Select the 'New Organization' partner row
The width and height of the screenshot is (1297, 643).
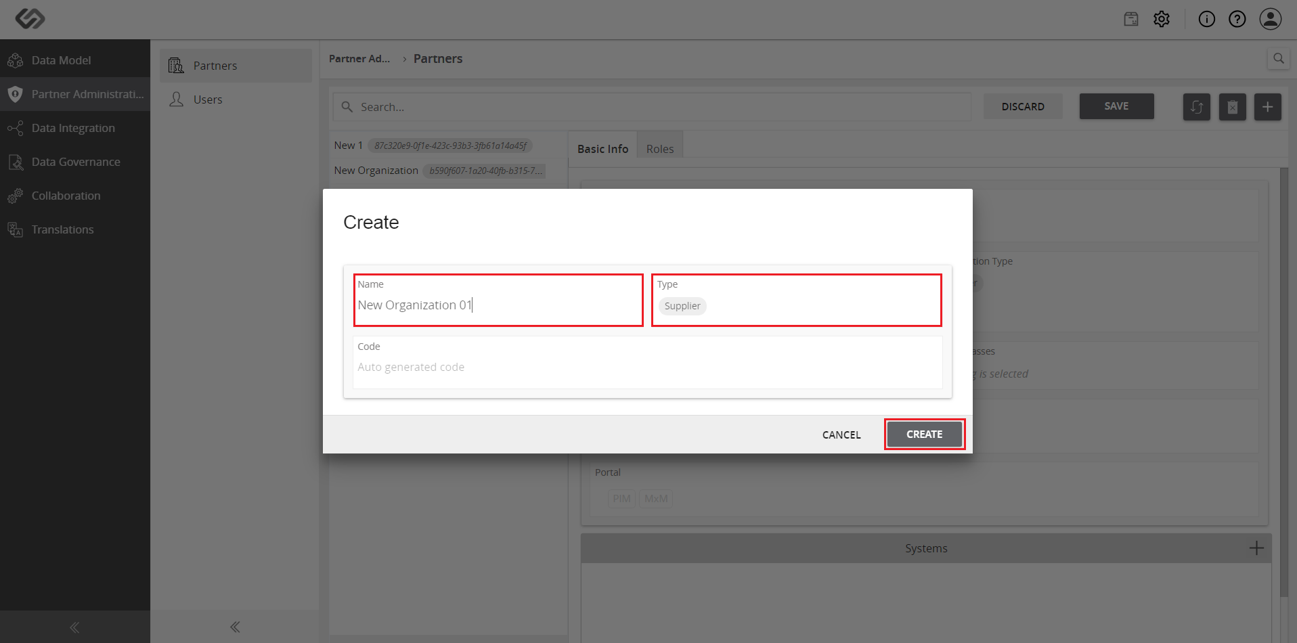coord(448,171)
